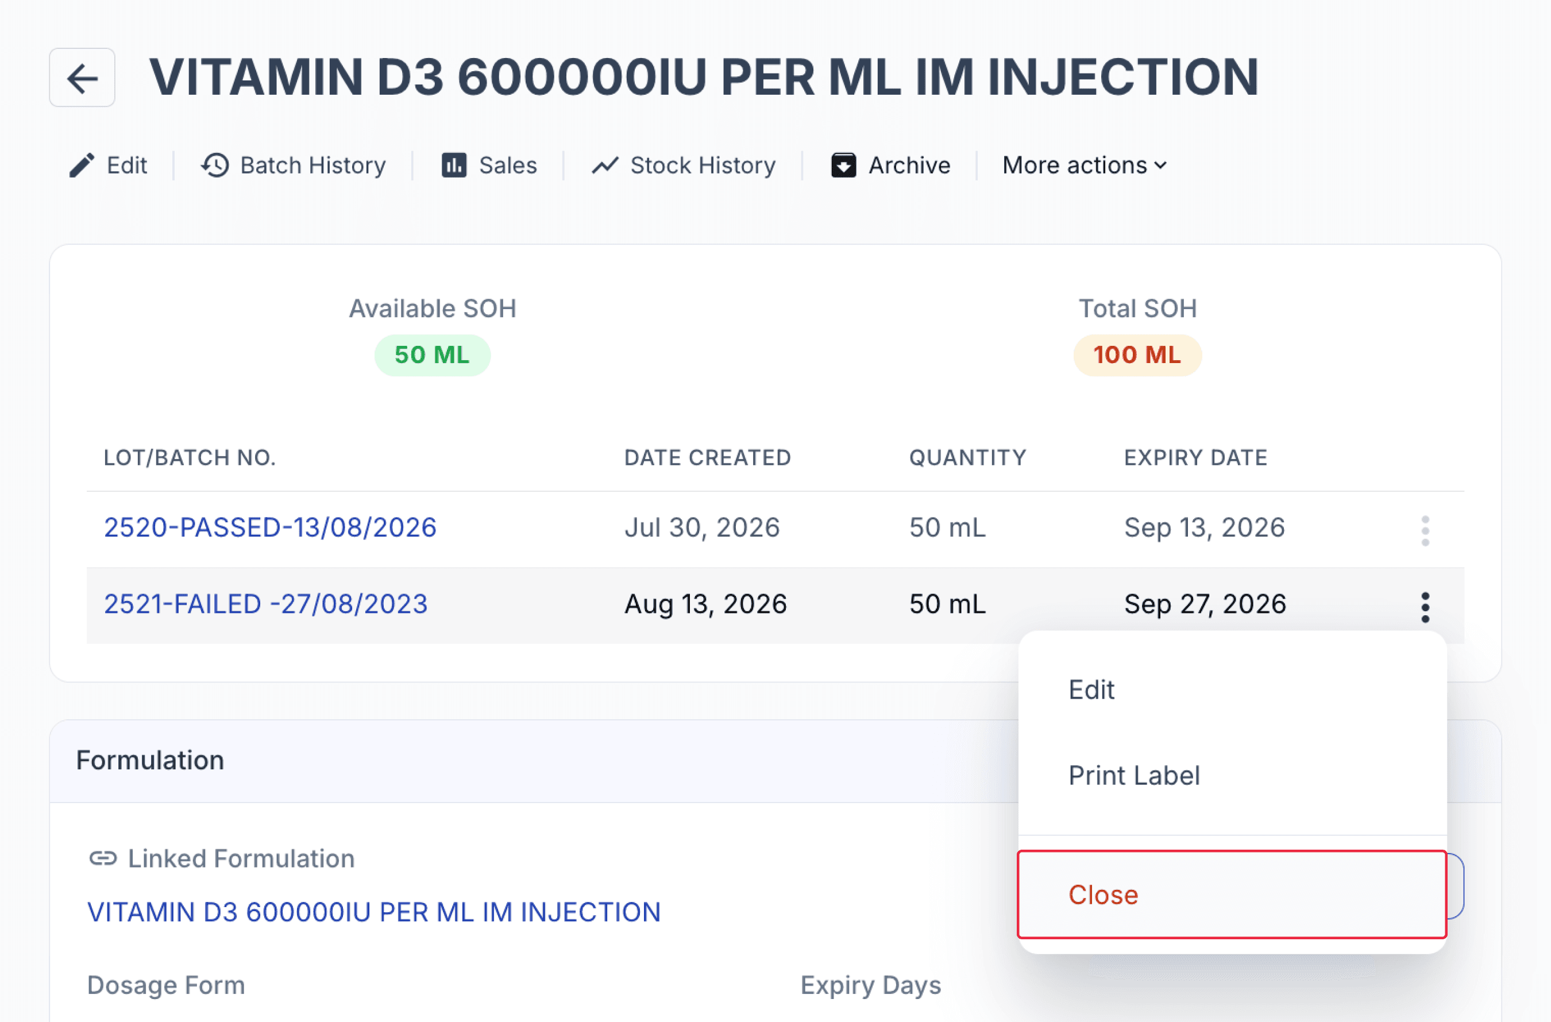Viewport: 1551px width, 1022px height.
Task: Select Close option in the context menu
Action: [1232, 895]
